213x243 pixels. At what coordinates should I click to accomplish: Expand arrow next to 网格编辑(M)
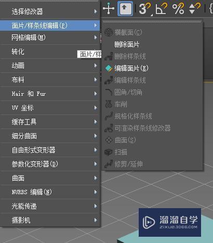96,37
